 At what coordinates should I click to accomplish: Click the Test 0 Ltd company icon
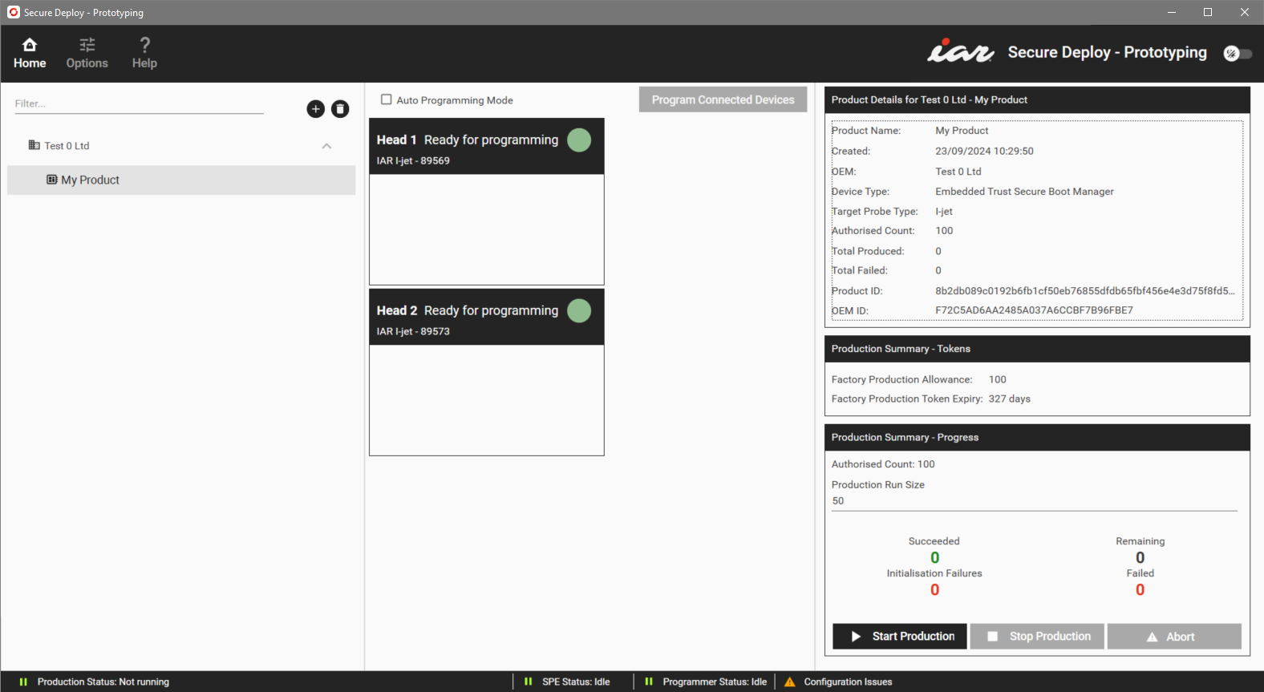[34, 146]
